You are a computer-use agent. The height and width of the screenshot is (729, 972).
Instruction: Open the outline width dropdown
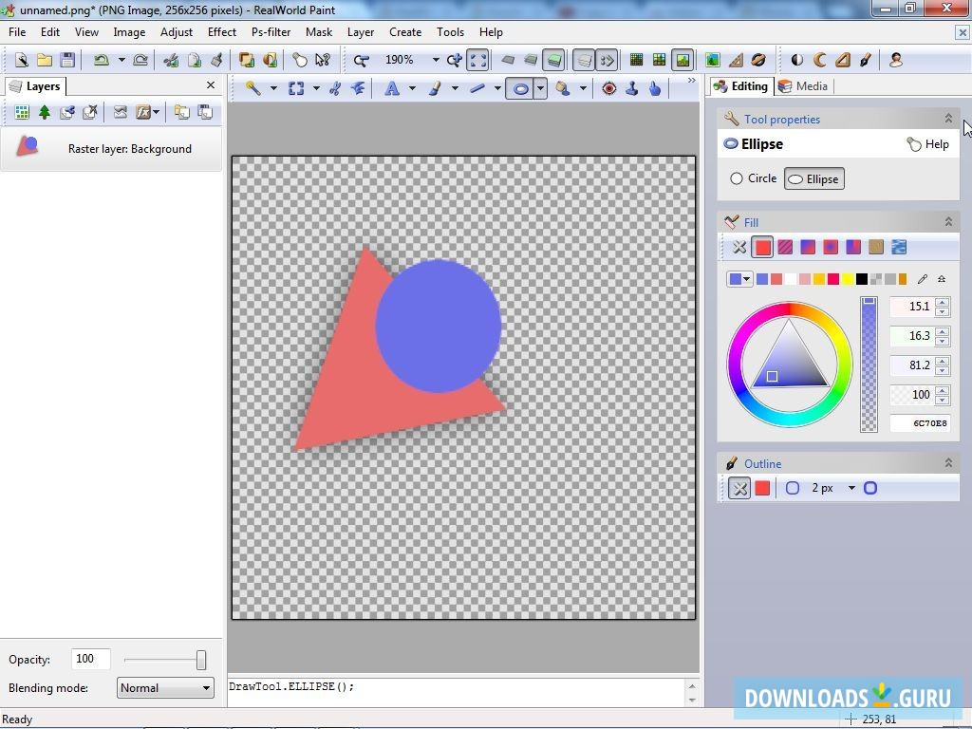tap(850, 488)
